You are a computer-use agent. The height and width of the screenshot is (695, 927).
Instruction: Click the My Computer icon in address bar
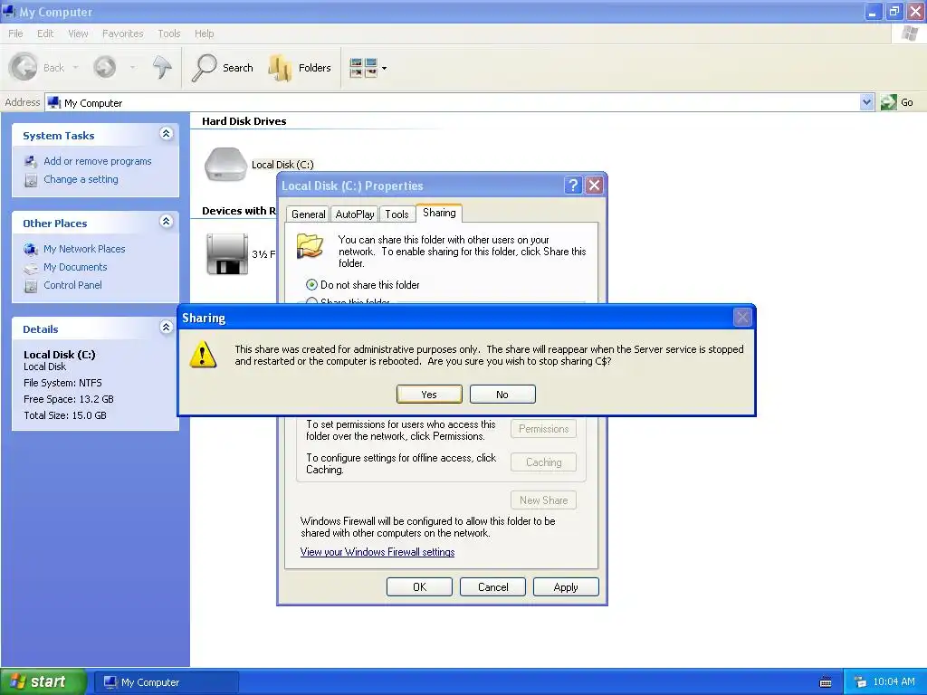[x=54, y=103]
